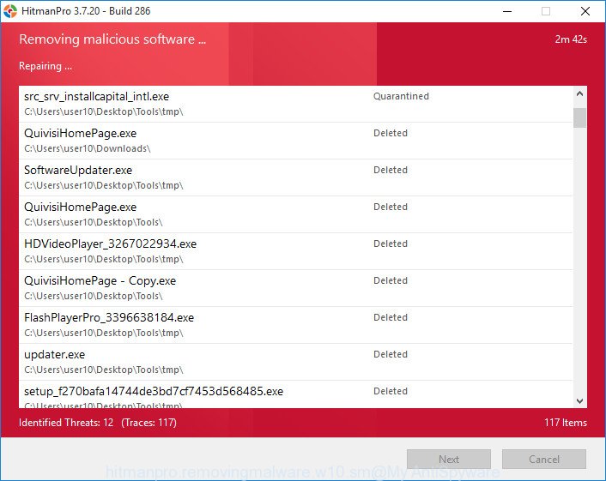Click Deleted status of updater.exe

tap(391, 354)
